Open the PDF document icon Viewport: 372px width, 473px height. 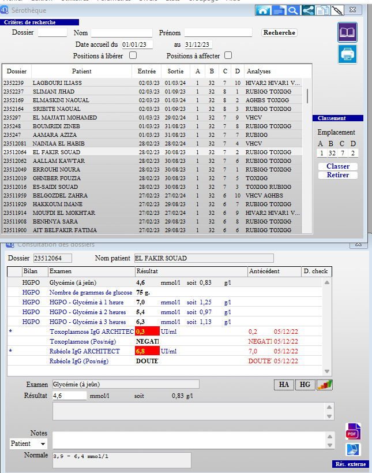[352, 430]
